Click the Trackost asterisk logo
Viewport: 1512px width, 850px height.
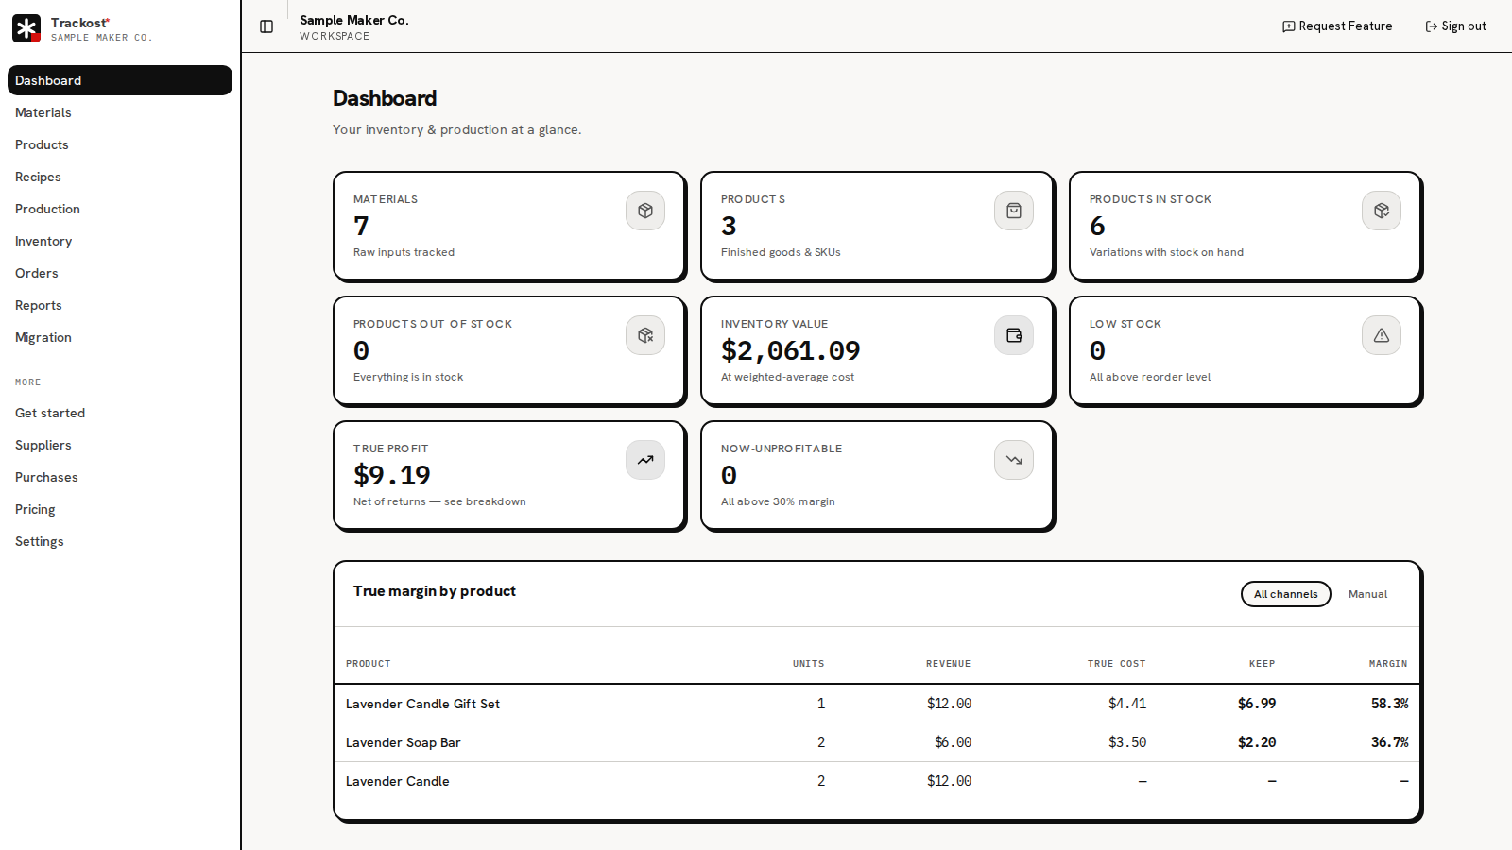tap(26, 28)
